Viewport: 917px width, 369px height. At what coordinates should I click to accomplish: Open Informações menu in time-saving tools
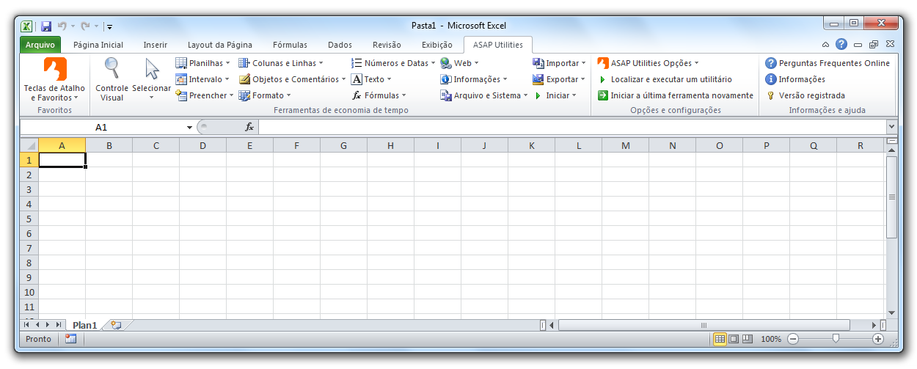pyautogui.click(x=474, y=79)
